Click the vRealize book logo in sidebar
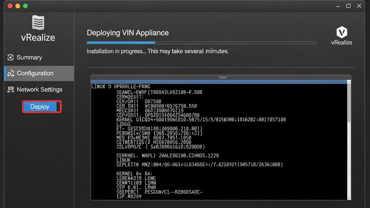The width and height of the screenshot is (370, 208). pos(38,22)
